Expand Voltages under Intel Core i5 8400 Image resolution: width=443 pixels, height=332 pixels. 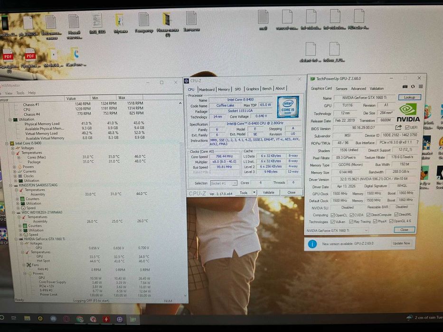click(12, 148)
